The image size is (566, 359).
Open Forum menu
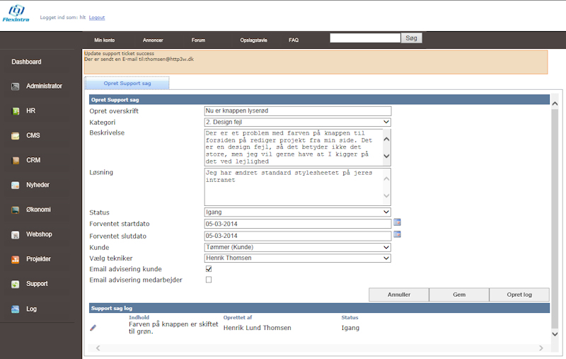point(198,40)
